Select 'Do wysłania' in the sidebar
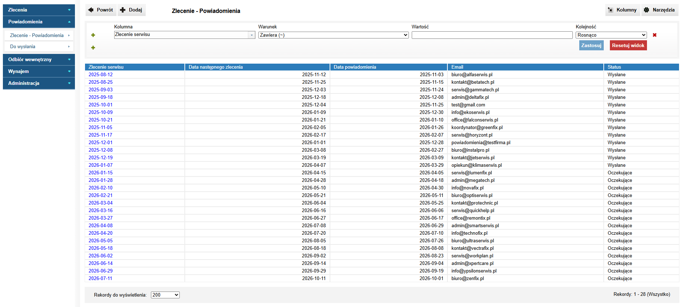This screenshot has width=683, height=307. [x=39, y=47]
